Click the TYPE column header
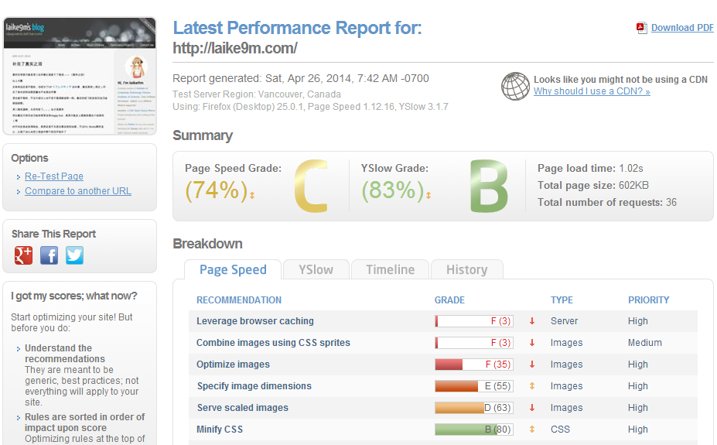717x445 pixels. [562, 300]
